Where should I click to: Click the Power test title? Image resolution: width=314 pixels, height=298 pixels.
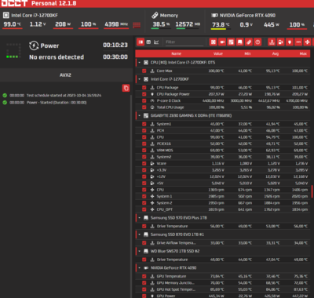pos(49,45)
